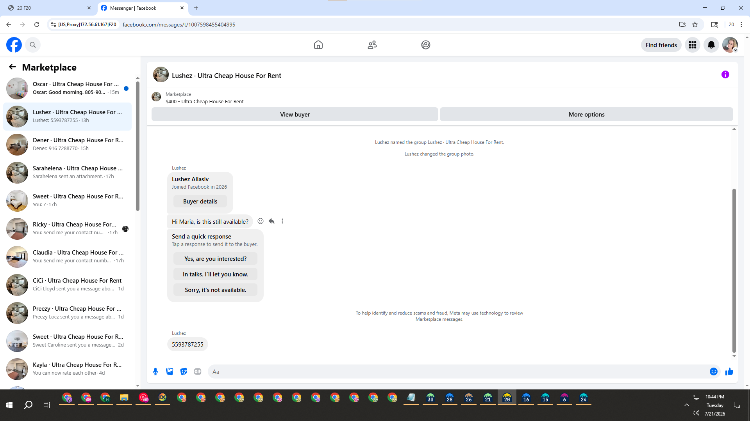The height and width of the screenshot is (421, 750).
Task: Open the Friends icon in top navigation
Action: tap(372, 45)
